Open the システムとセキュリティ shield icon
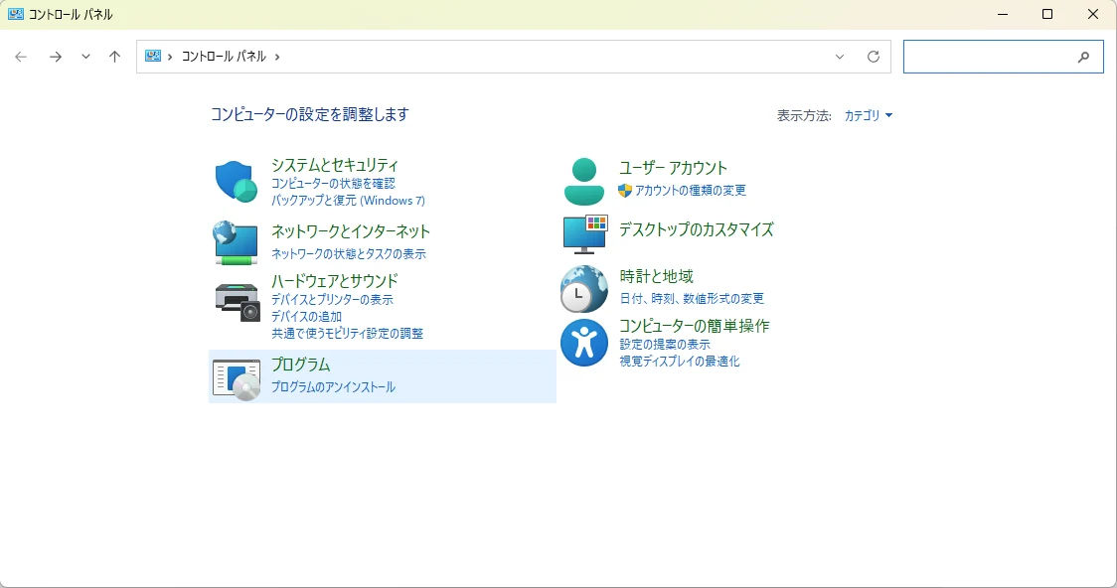Screen dimensions: 1117x588 coord(236,181)
